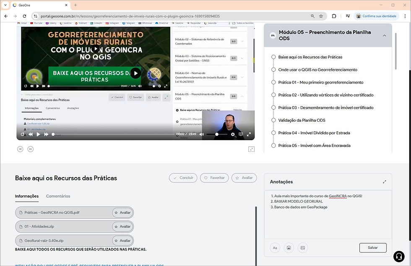This screenshot has height=266, width=411.
Task: Open the browser extensions menu
Action: click(334, 16)
